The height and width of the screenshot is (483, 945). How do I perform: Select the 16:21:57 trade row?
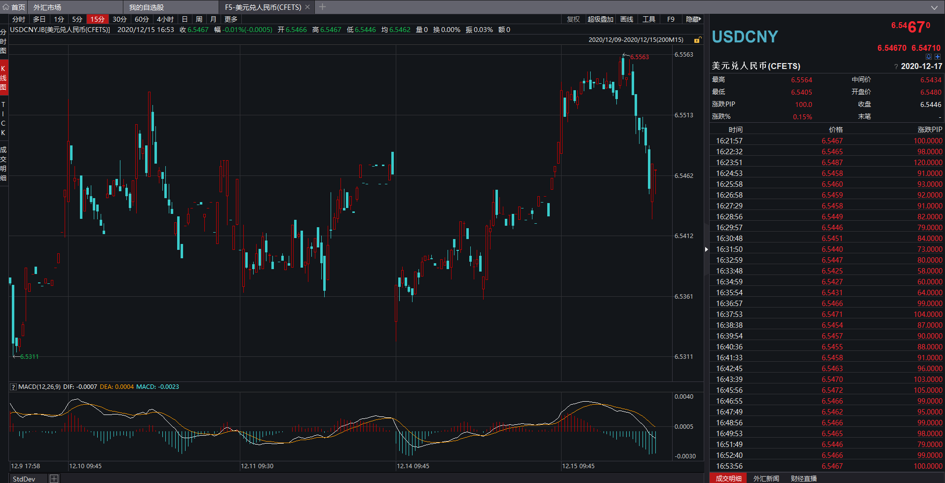[x=827, y=141]
